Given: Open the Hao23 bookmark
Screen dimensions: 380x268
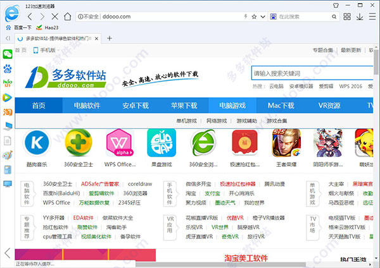Looking at the screenshot, I should pyautogui.click(x=47, y=28).
